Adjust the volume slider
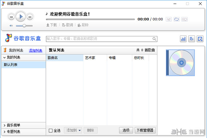Viewport: 207px width, 138px height. coord(24,26)
